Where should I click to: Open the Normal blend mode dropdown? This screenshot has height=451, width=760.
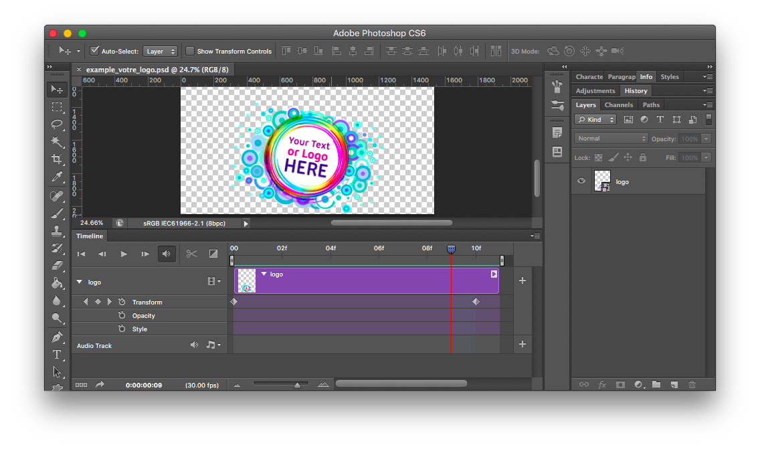click(611, 139)
